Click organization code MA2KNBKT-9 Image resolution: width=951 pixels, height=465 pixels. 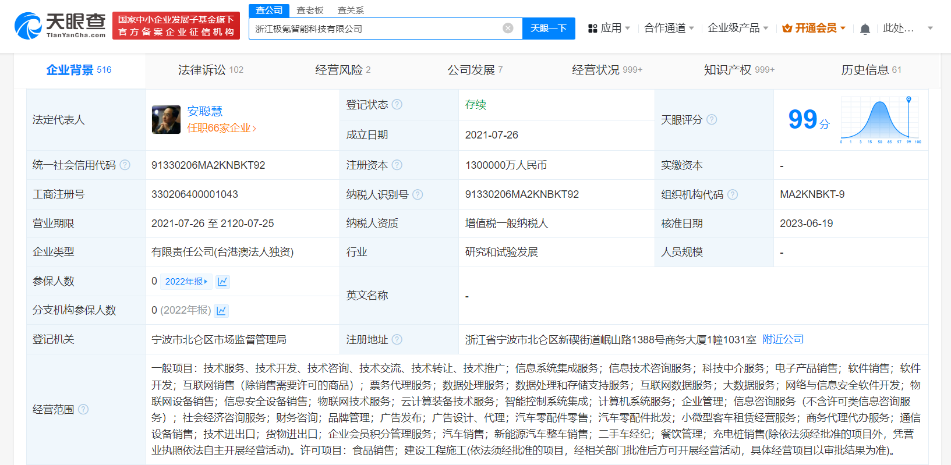coord(812,194)
